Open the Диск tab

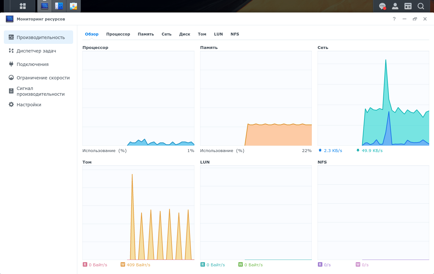coord(185,34)
